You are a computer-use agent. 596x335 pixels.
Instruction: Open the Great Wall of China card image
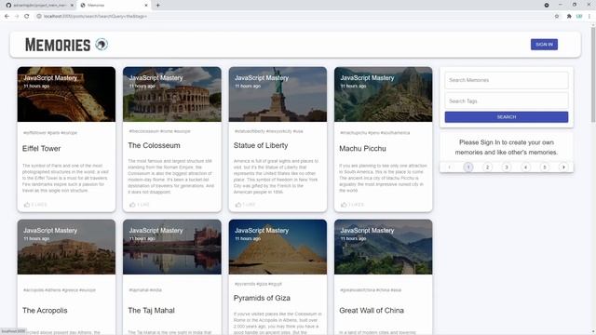pyautogui.click(x=383, y=247)
